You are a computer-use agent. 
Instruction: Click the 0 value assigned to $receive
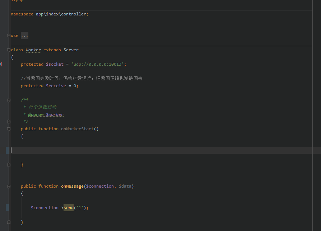click(75, 86)
